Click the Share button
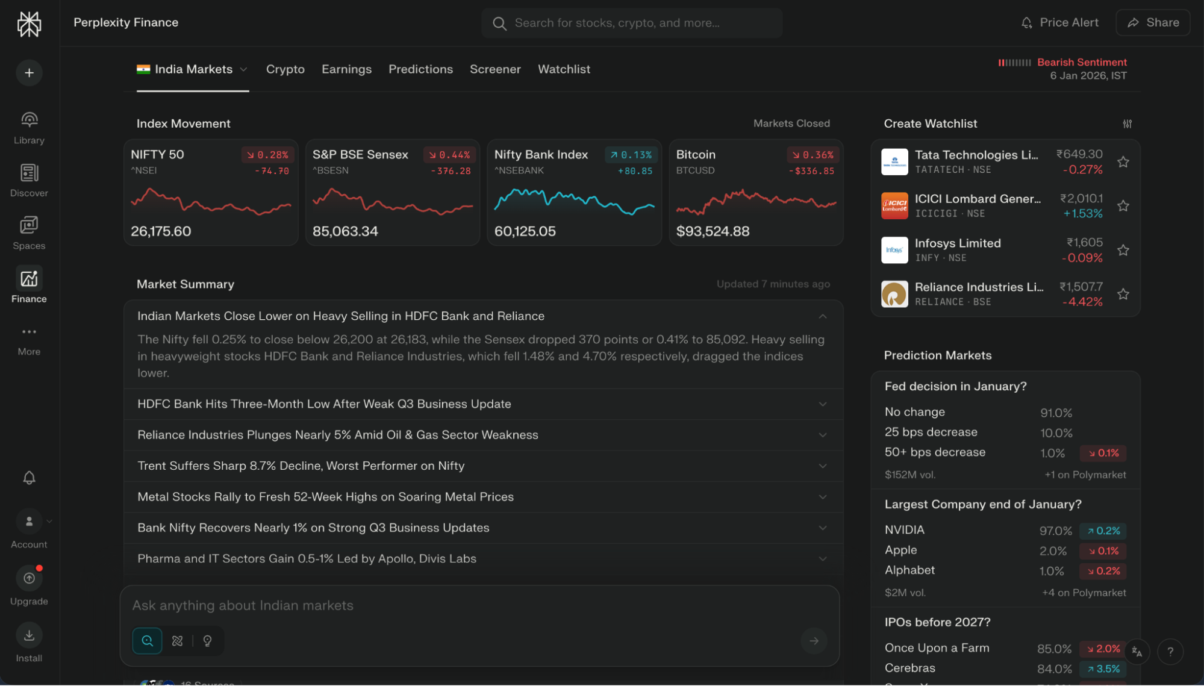Screen dimensions: 1204x686 [x=1152, y=23]
